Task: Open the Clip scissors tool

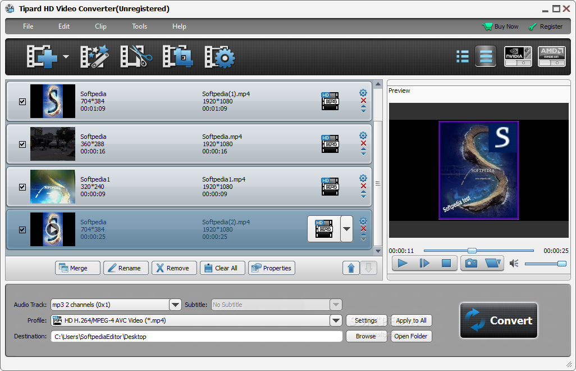Action: click(136, 57)
